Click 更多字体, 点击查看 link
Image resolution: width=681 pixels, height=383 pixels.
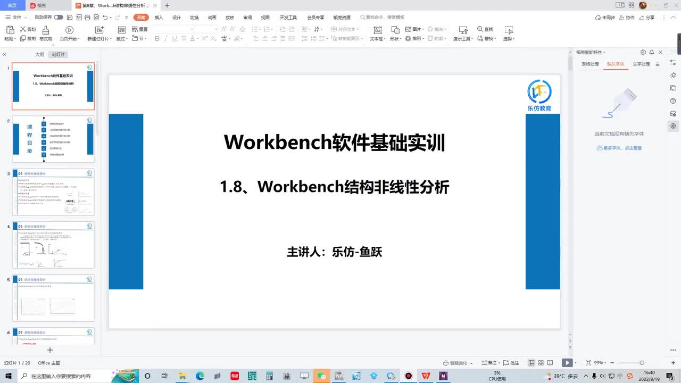click(x=619, y=148)
